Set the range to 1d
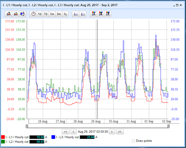This screenshot has height=148, width=186. tap(40, 14)
